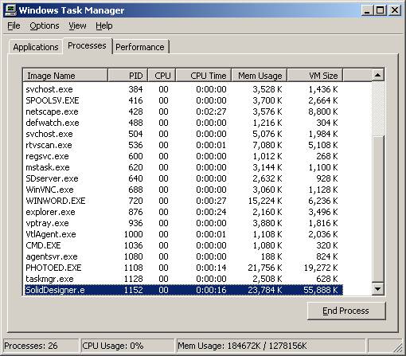The height and width of the screenshot is (356, 406).
Task: Select the netscape.exe process row
Action: (183, 111)
